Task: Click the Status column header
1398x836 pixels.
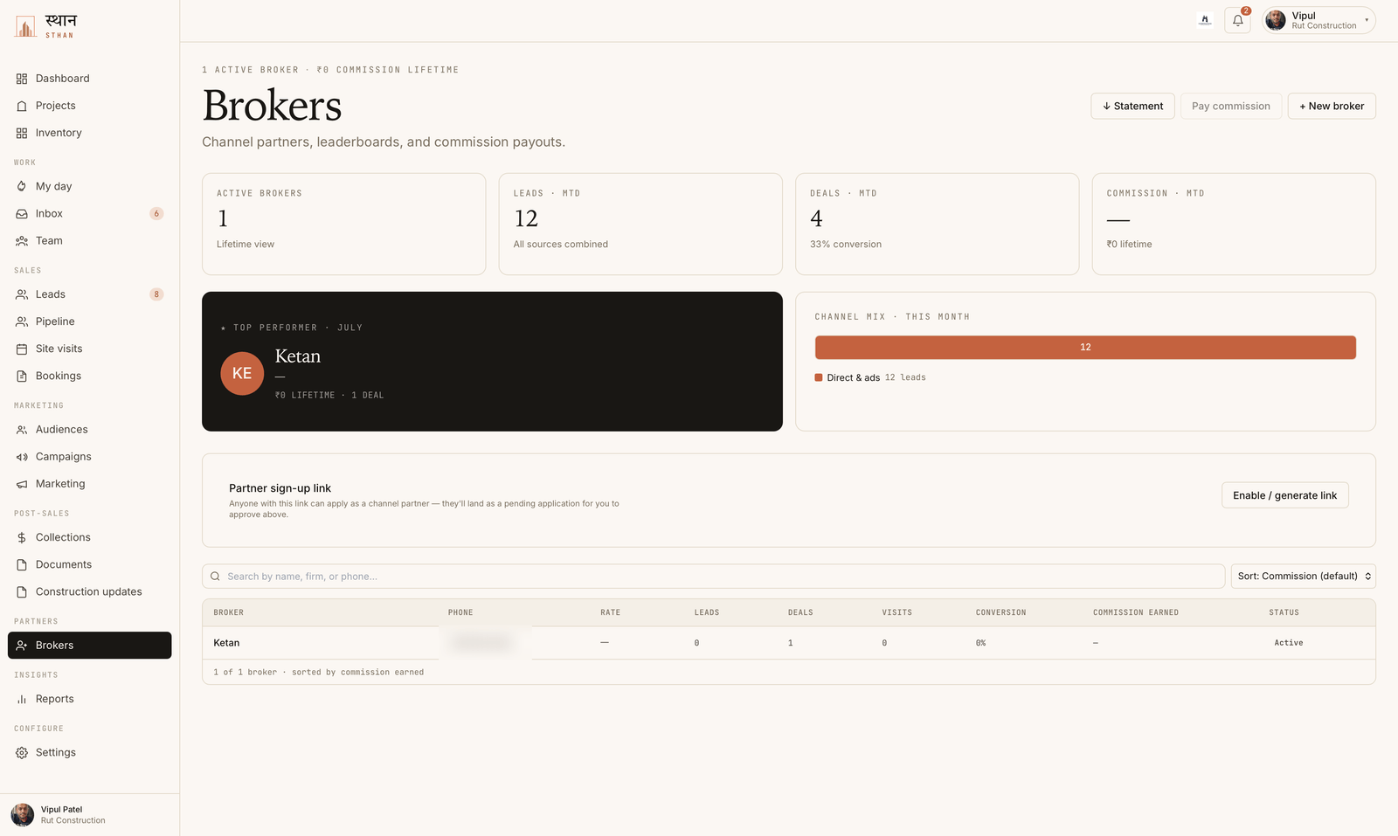Action: (x=1284, y=612)
